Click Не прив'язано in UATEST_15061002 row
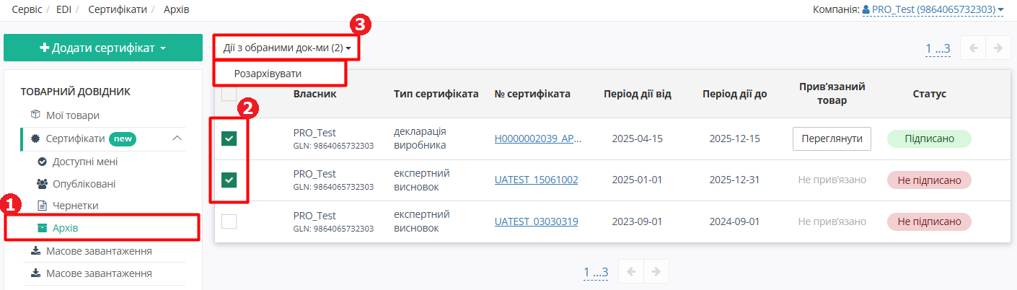1017x290 pixels. coord(832,180)
